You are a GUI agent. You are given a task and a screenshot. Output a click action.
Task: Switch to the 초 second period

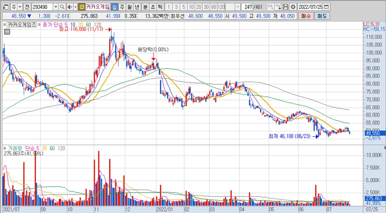(153, 7)
